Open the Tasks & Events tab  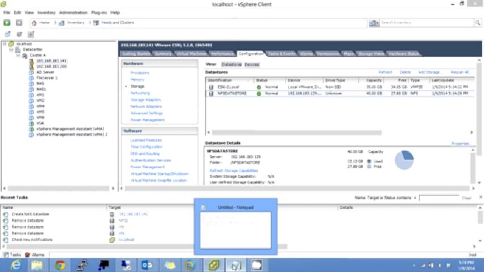[x=282, y=54]
